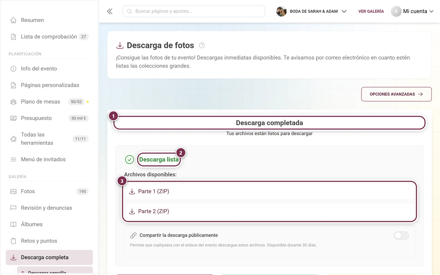The width and height of the screenshot is (440, 275).
Task: Collapse the sidebar with the double-chevron icon
Action: (x=110, y=11)
